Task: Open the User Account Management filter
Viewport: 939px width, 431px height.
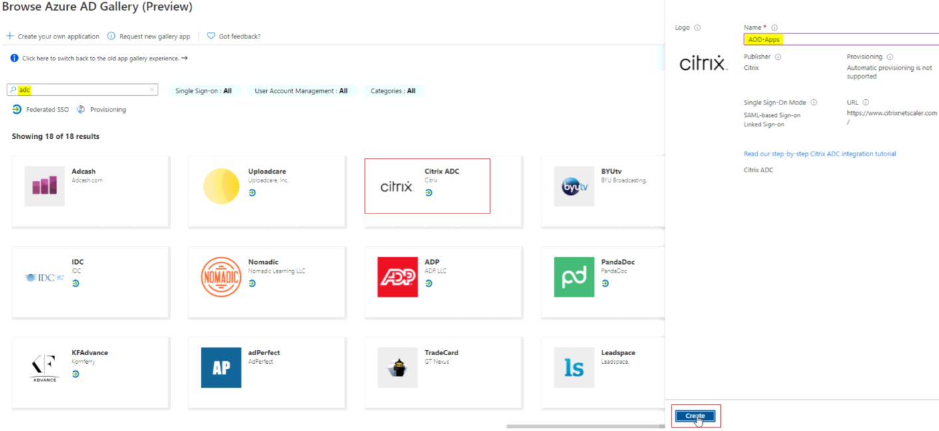Action: [301, 90]
